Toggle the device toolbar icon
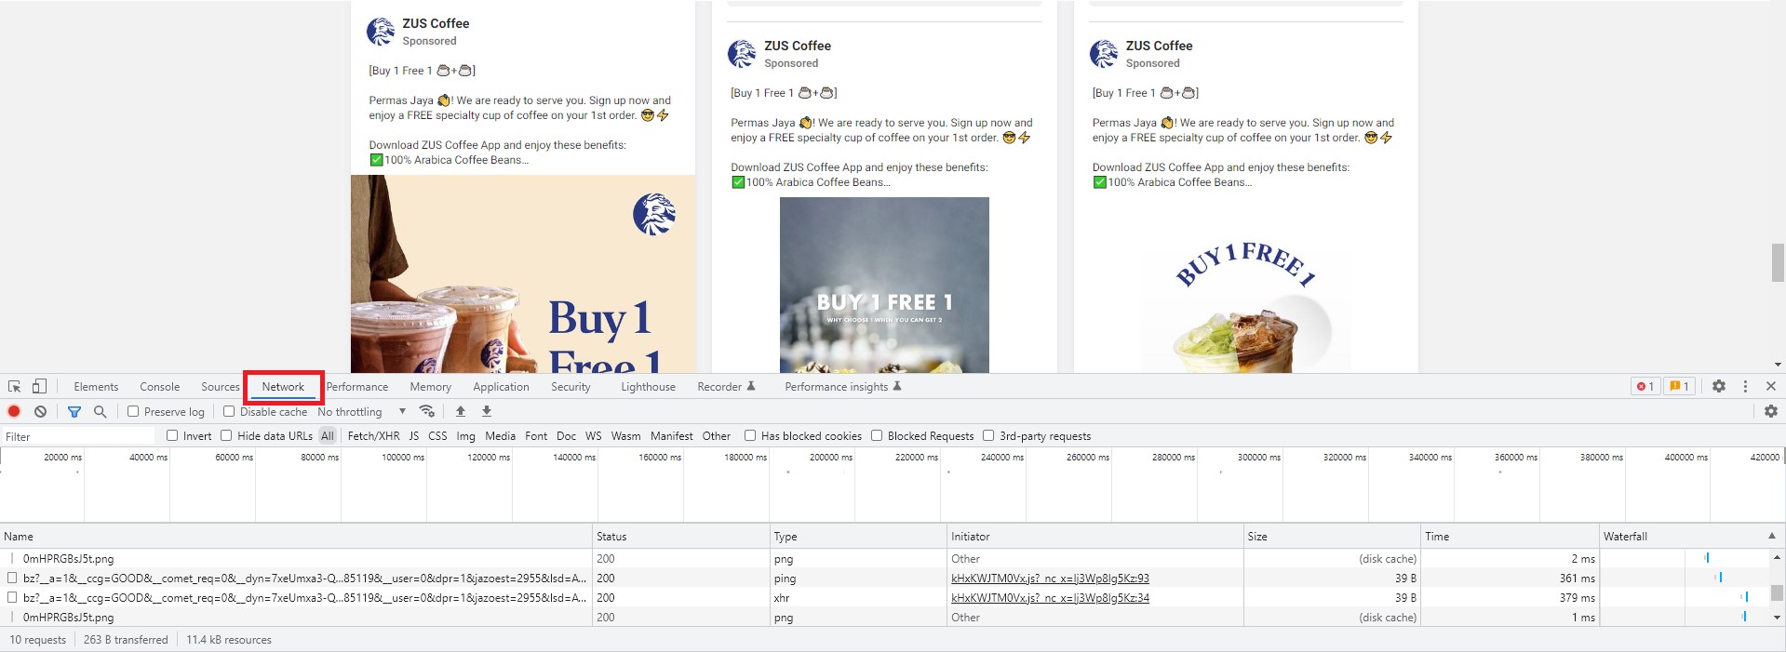This screenshot has height=652, width=1786. [39, 386]
